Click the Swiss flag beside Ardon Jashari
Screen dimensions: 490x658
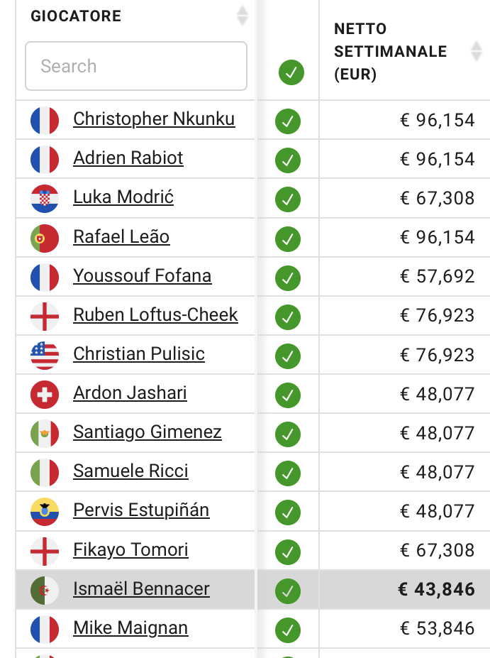click(45, 395)
